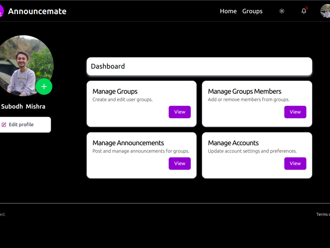Click 'Post and manage announcements for groups.' text
The image size is (330, 248).
(141, 151)
